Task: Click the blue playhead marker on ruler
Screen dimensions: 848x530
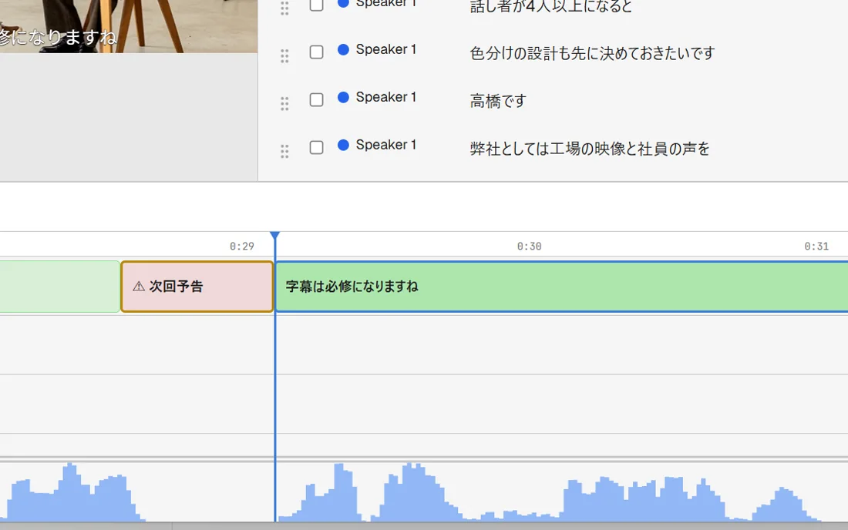Action: pos(274,236)
